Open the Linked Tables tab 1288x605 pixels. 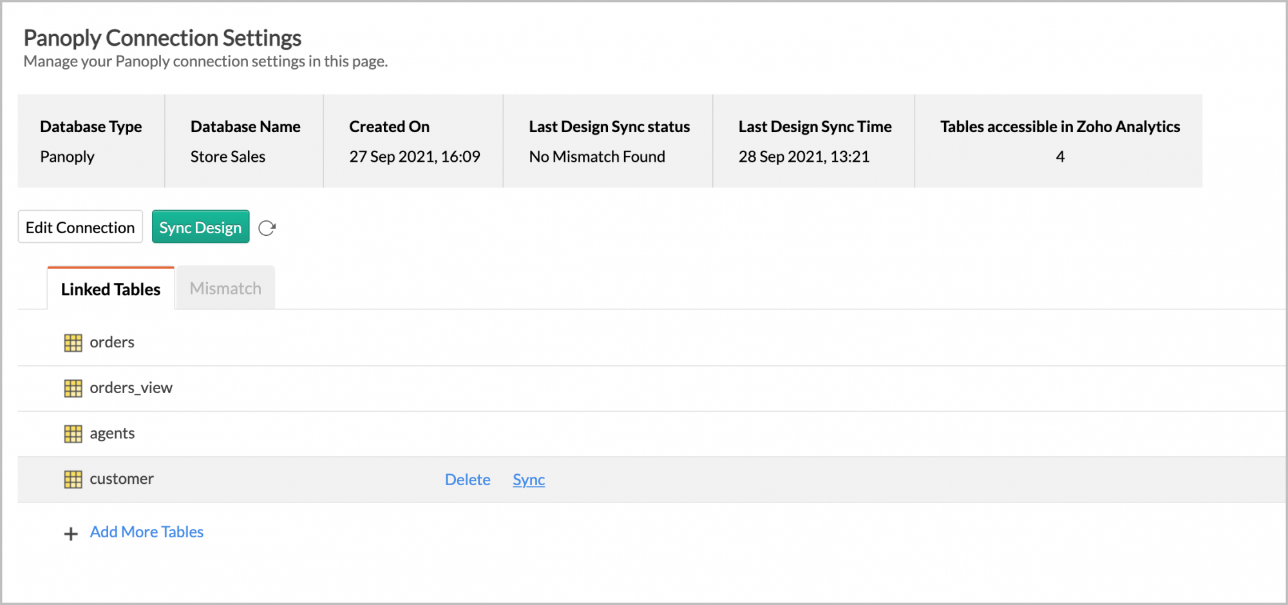(x=110, y=289)
